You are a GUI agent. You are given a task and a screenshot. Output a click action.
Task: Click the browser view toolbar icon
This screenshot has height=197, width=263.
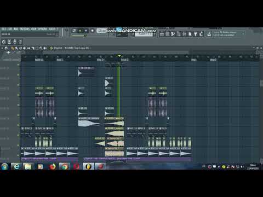coord(179,34)
